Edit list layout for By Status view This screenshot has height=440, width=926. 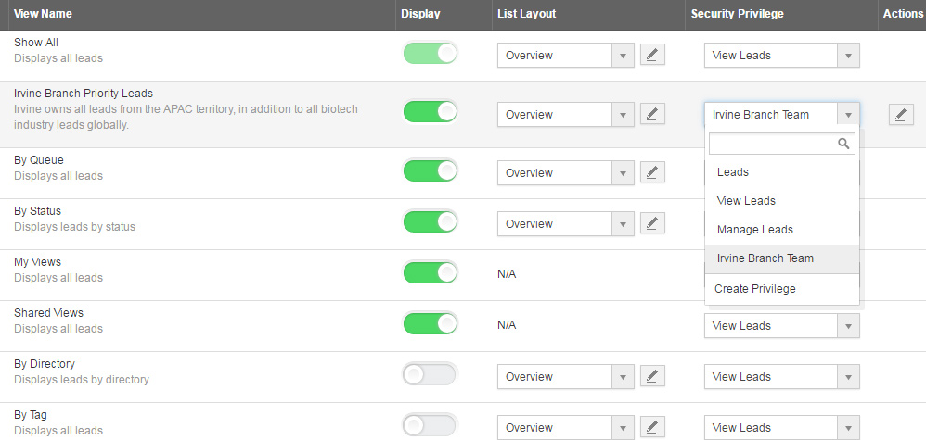653,224
